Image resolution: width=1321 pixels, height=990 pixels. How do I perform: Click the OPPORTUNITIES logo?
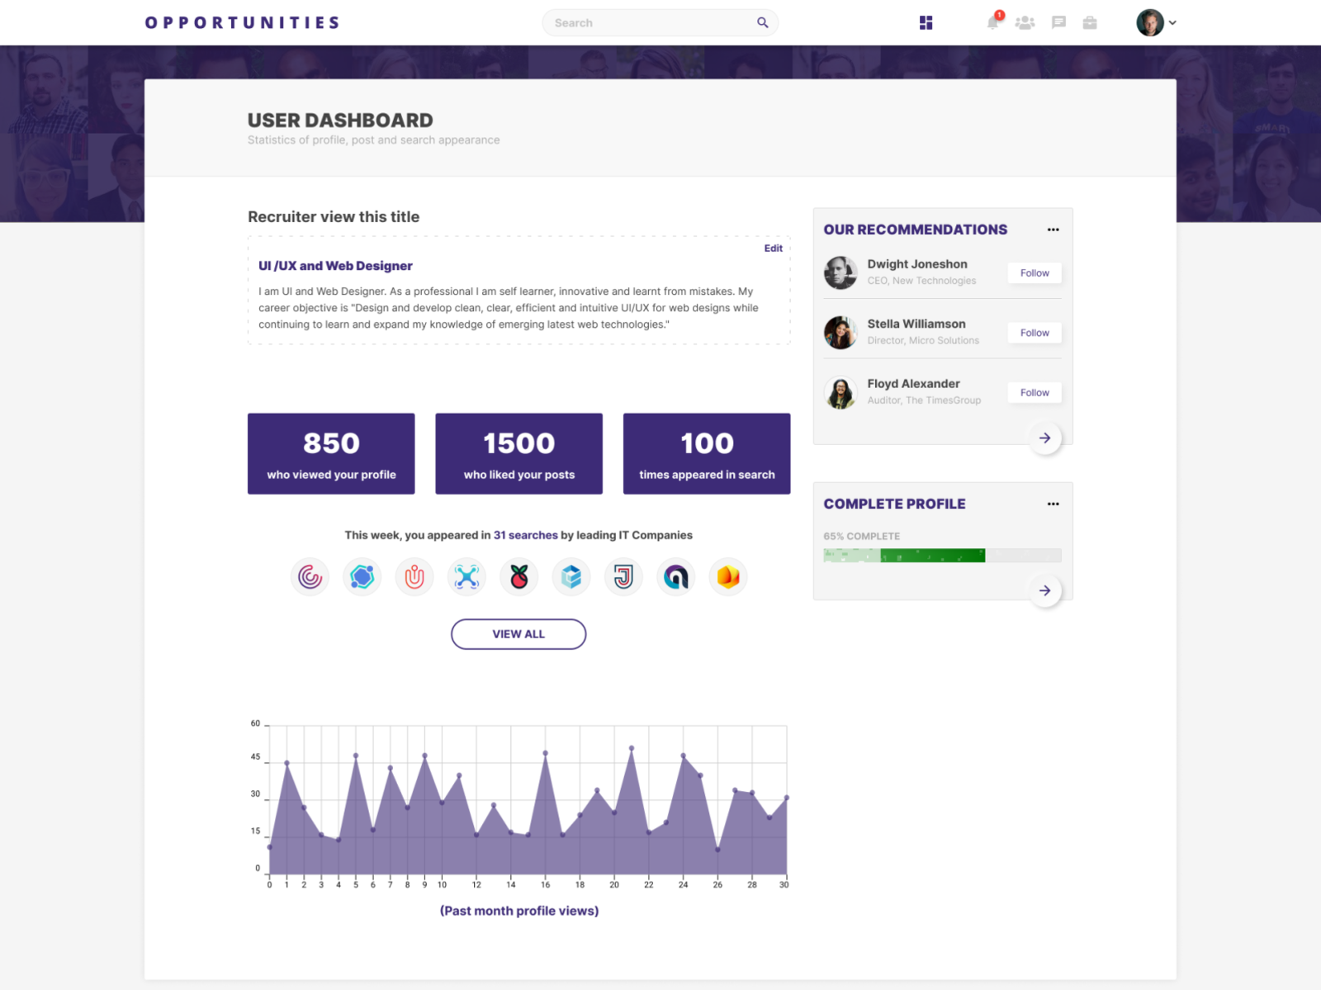coord(242,22)
